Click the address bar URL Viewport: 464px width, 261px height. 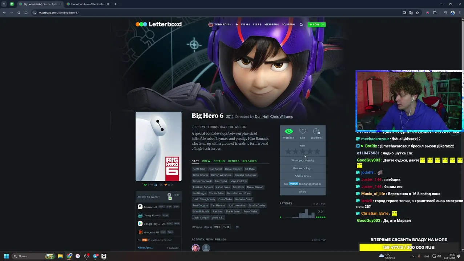pyautogui.click(x=58, y=13)
